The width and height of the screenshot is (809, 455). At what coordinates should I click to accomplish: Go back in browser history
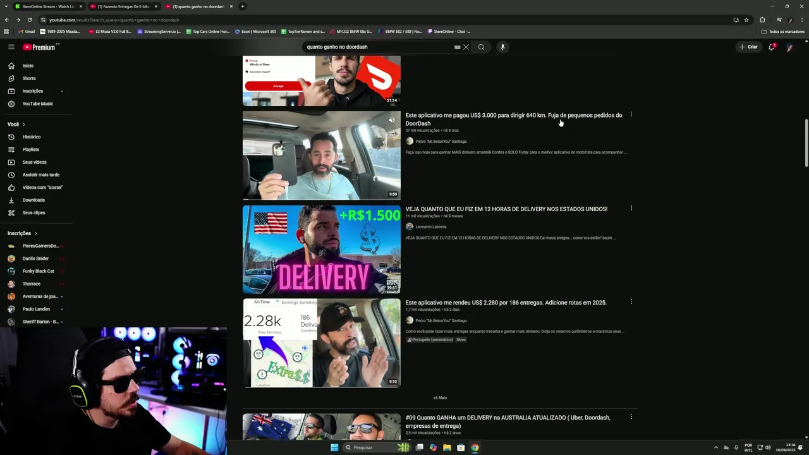point(7,20)
